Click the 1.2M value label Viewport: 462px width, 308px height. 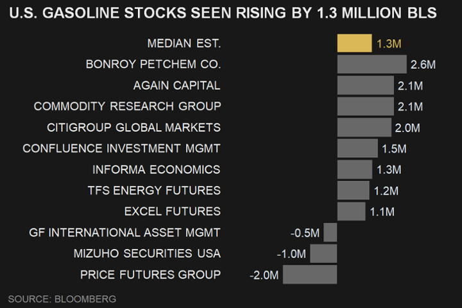pos(385,191)
